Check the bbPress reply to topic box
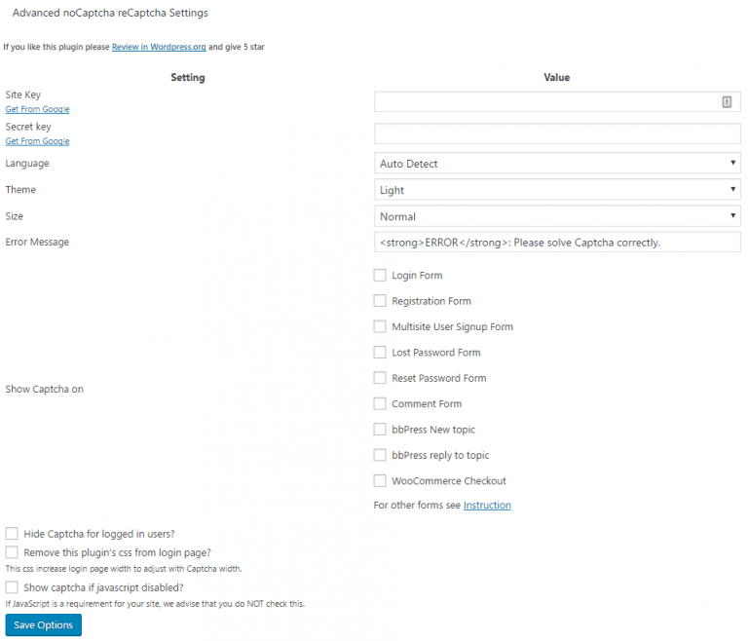 click(x=380, y=455)
